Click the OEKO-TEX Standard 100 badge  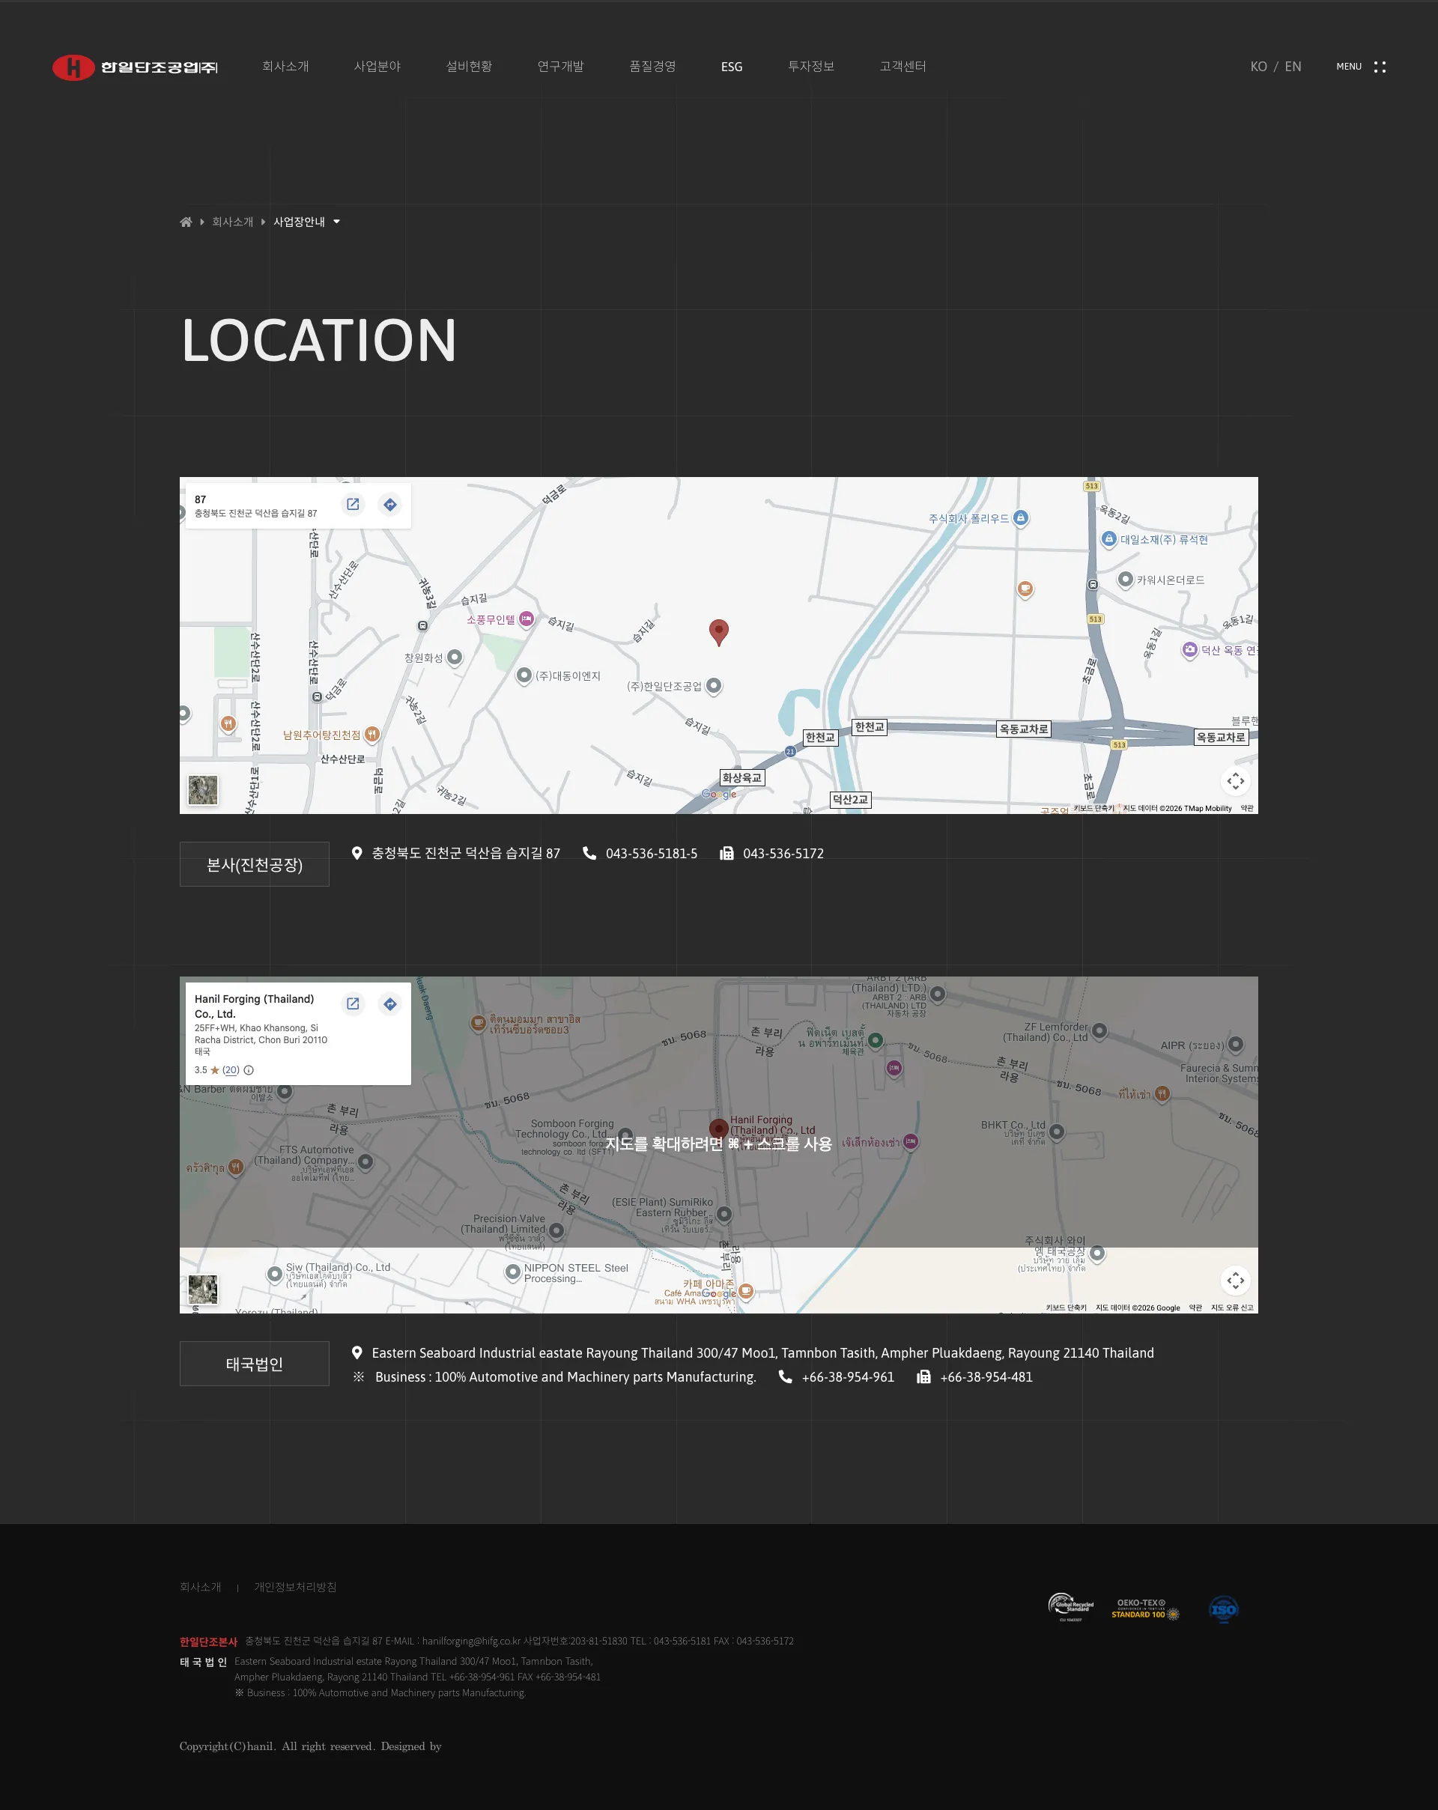click(1145, 1608)
